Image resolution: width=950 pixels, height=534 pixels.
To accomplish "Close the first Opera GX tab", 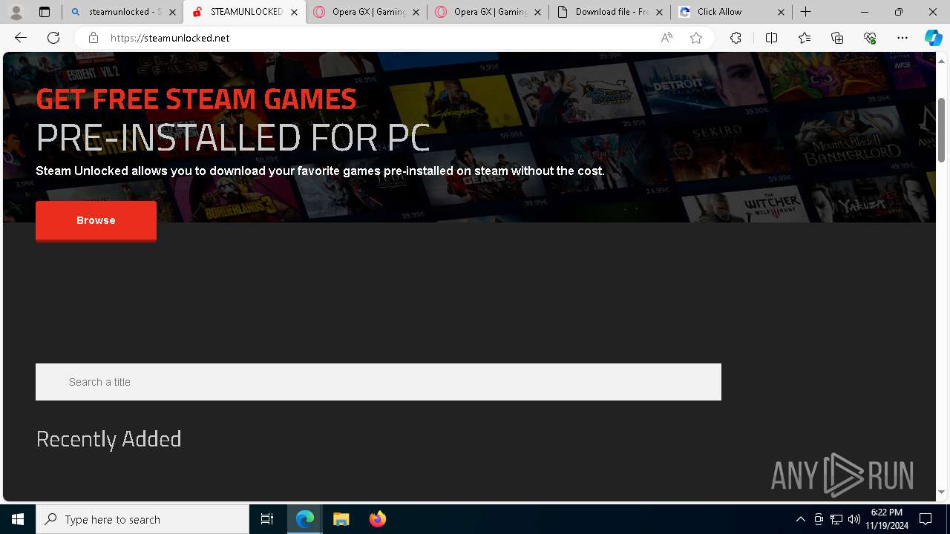I will (416, 12).
